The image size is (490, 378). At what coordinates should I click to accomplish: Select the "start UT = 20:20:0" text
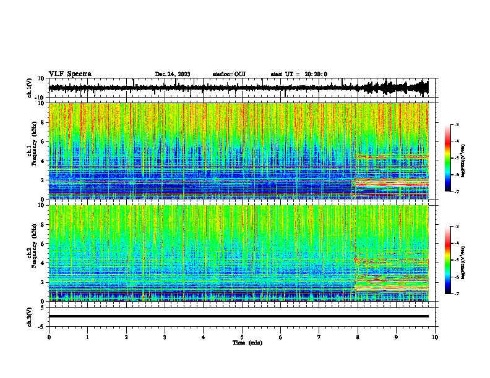click(299, 74)
